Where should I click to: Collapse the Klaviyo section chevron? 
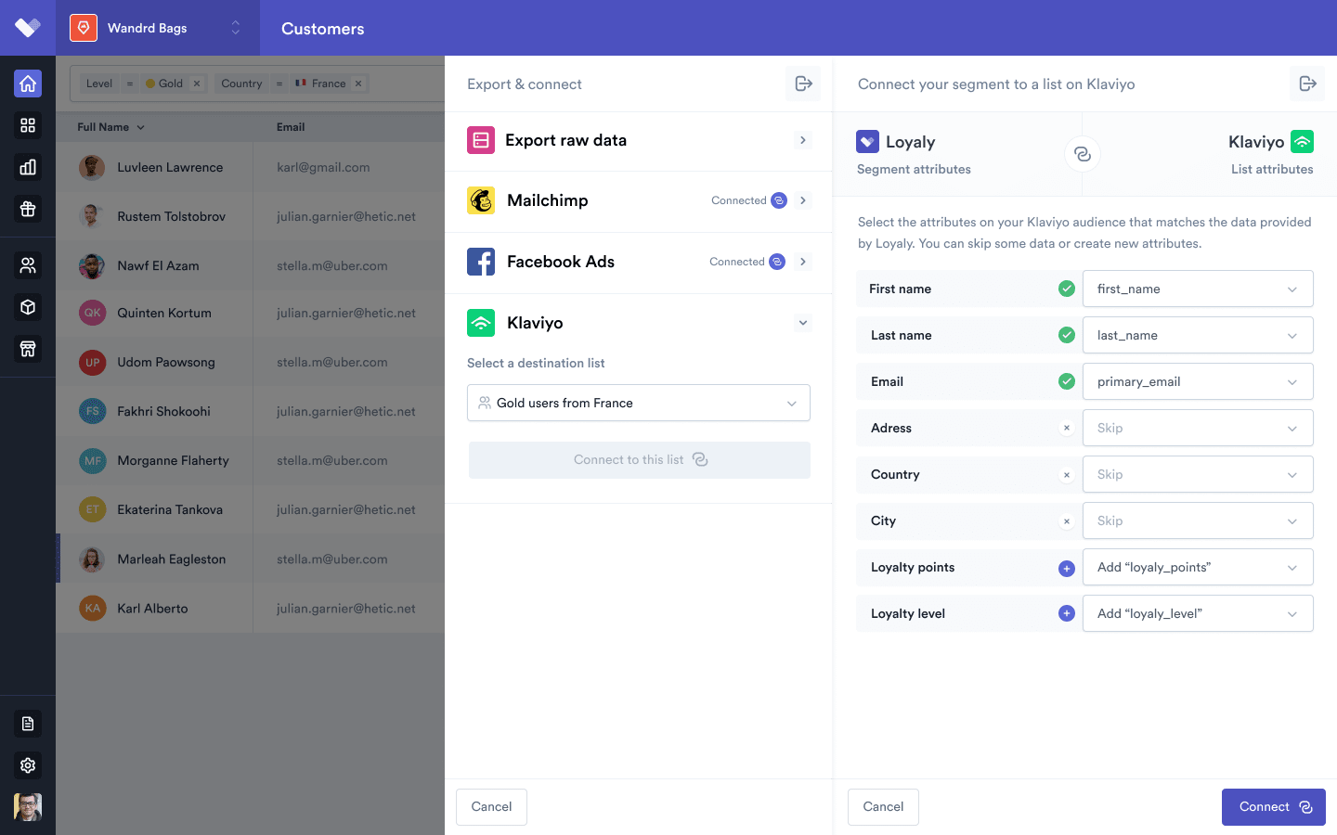click(803, 323)
